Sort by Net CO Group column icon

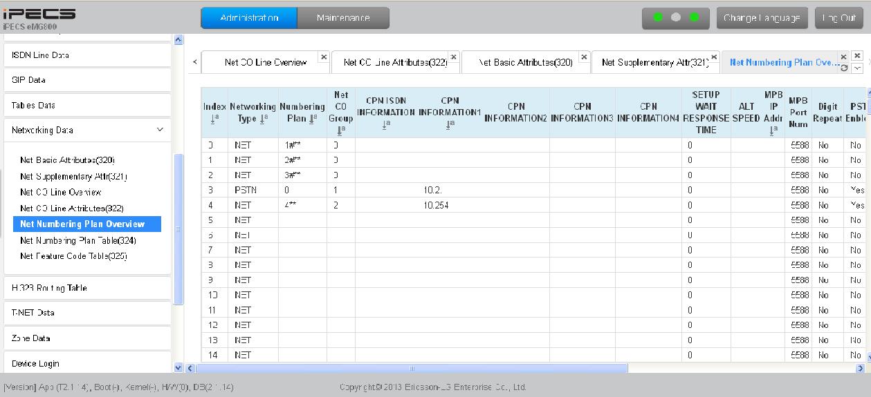pyautogui.click(x=340, y=129)
